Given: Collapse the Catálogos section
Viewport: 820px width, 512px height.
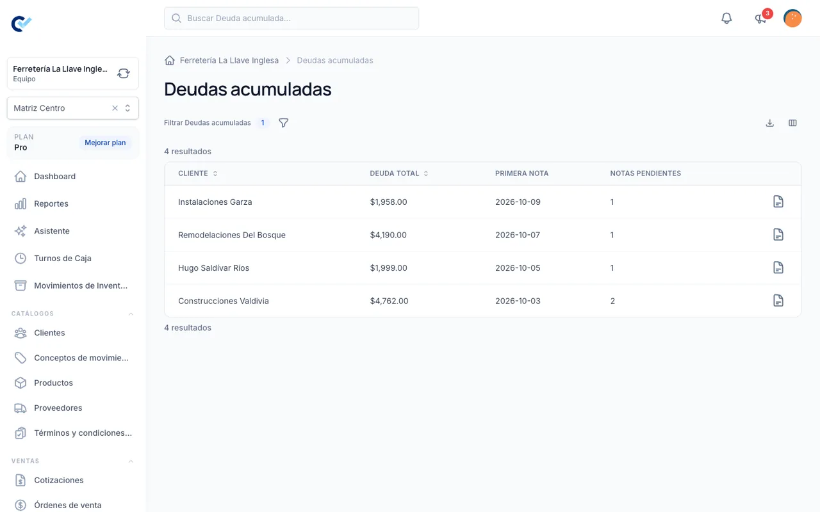Looking at the screenshot, I should coord(131,314).
